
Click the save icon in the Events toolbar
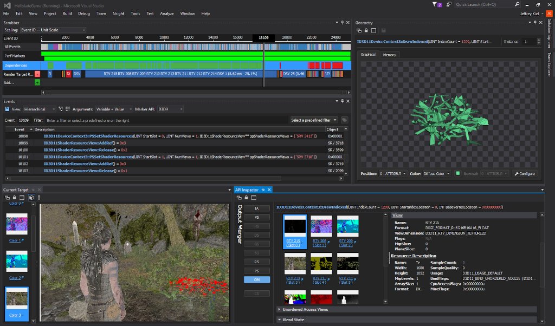(x=7, y=109)
